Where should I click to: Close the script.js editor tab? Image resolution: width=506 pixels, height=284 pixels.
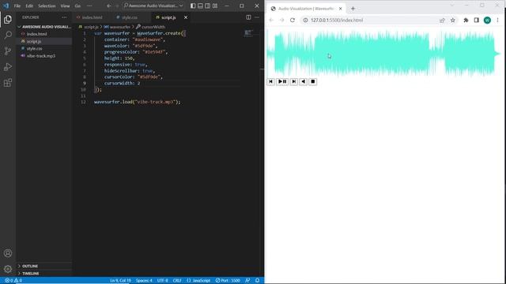pos(186,17)
